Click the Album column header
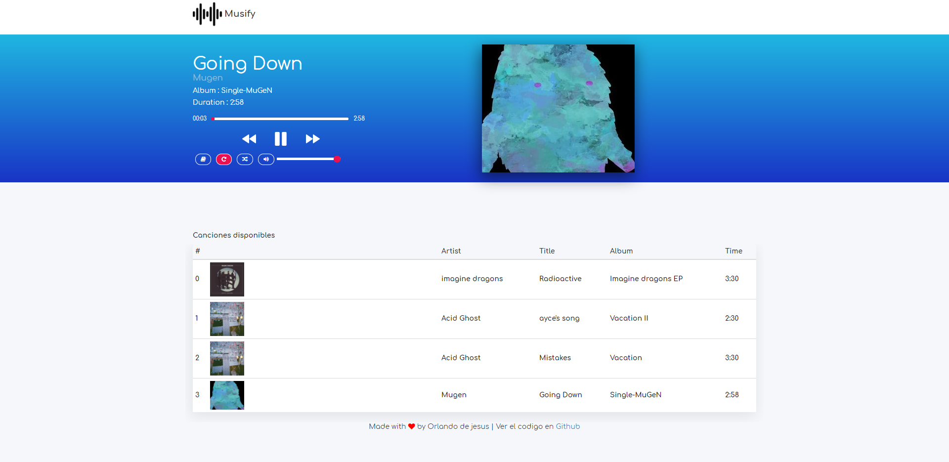 (x=621, y=251)
